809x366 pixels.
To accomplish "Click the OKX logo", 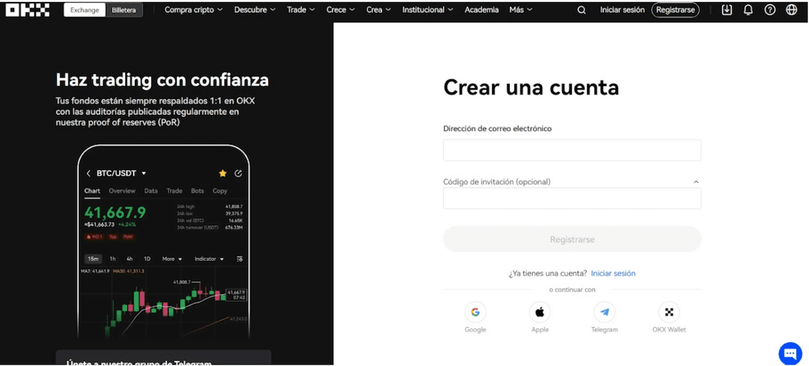I will coord(28,10).
